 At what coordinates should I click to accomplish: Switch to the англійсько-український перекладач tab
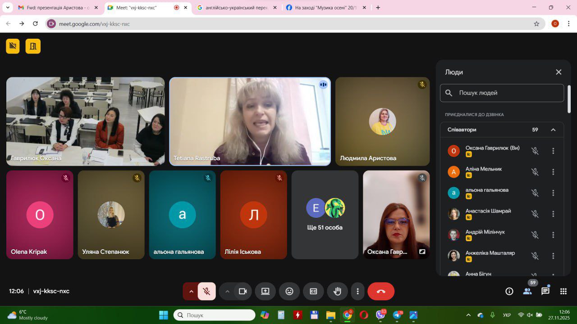(238, 8)
